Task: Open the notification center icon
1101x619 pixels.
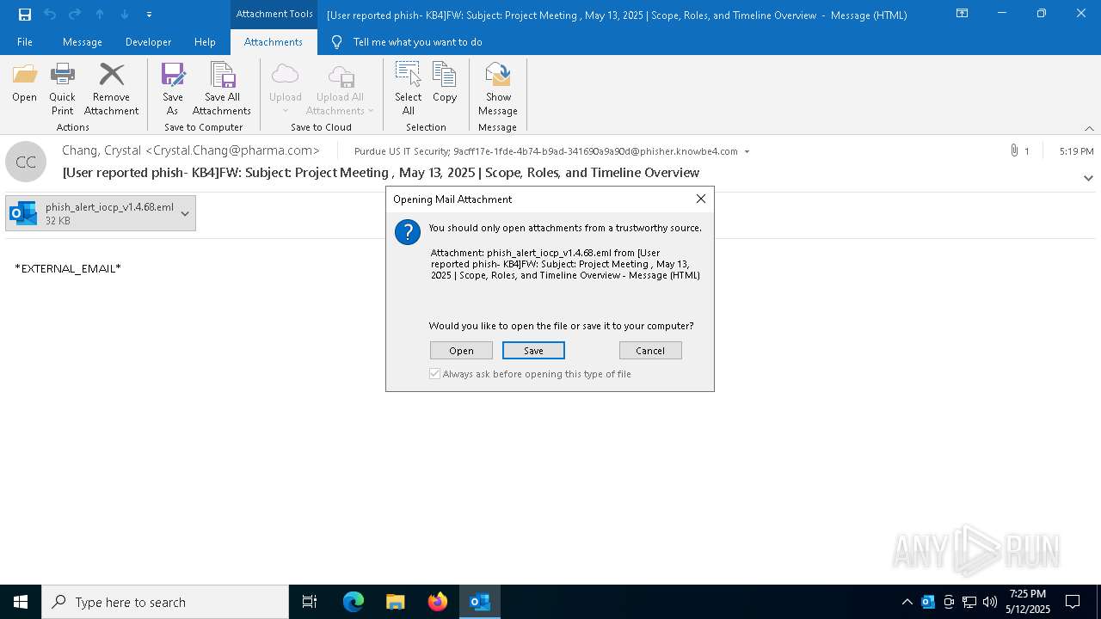Action: (1073, 602)
